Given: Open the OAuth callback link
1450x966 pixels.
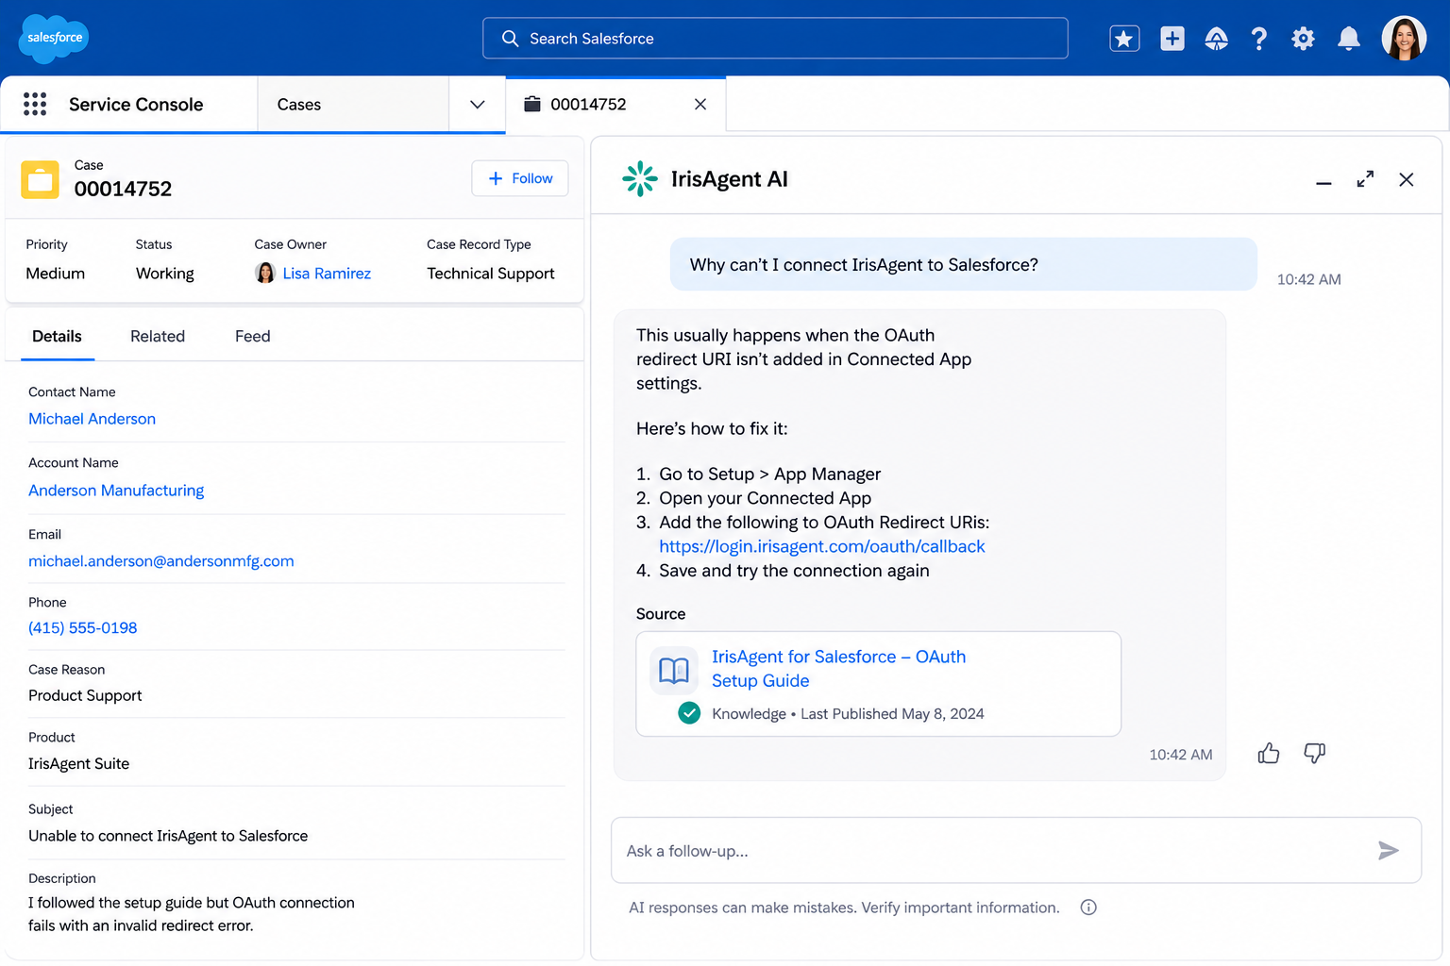Looking at the screenshot, I should click(821, 546).
